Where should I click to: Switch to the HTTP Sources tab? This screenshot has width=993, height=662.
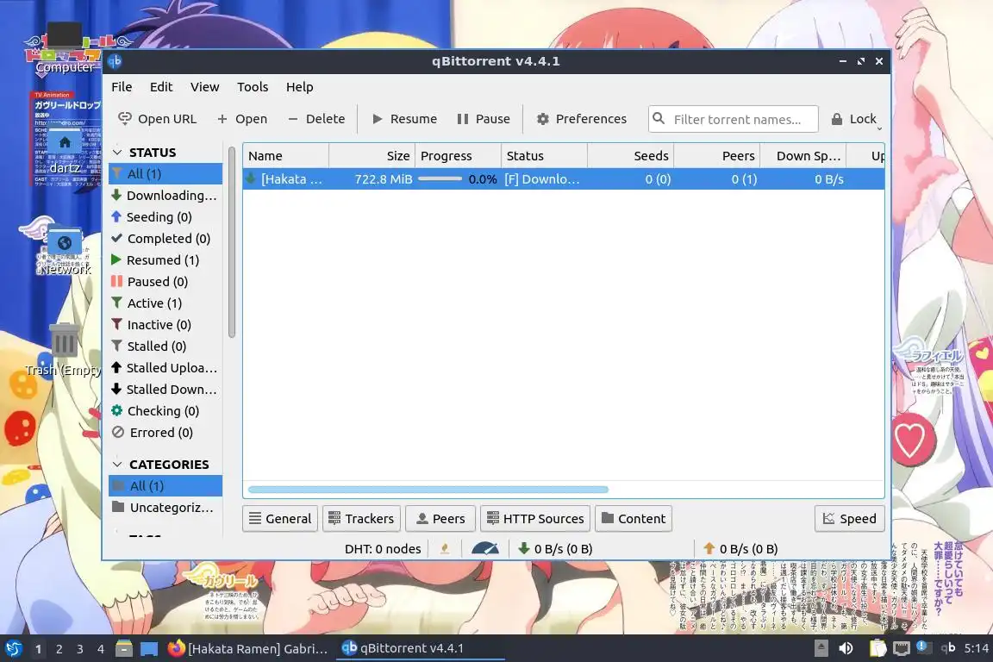coord(536,519)
